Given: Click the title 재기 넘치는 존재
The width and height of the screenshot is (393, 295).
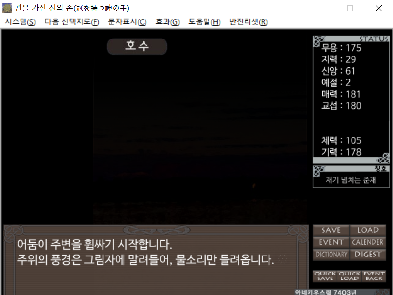Looking at the screenshot, I should (x=351, y=180).
